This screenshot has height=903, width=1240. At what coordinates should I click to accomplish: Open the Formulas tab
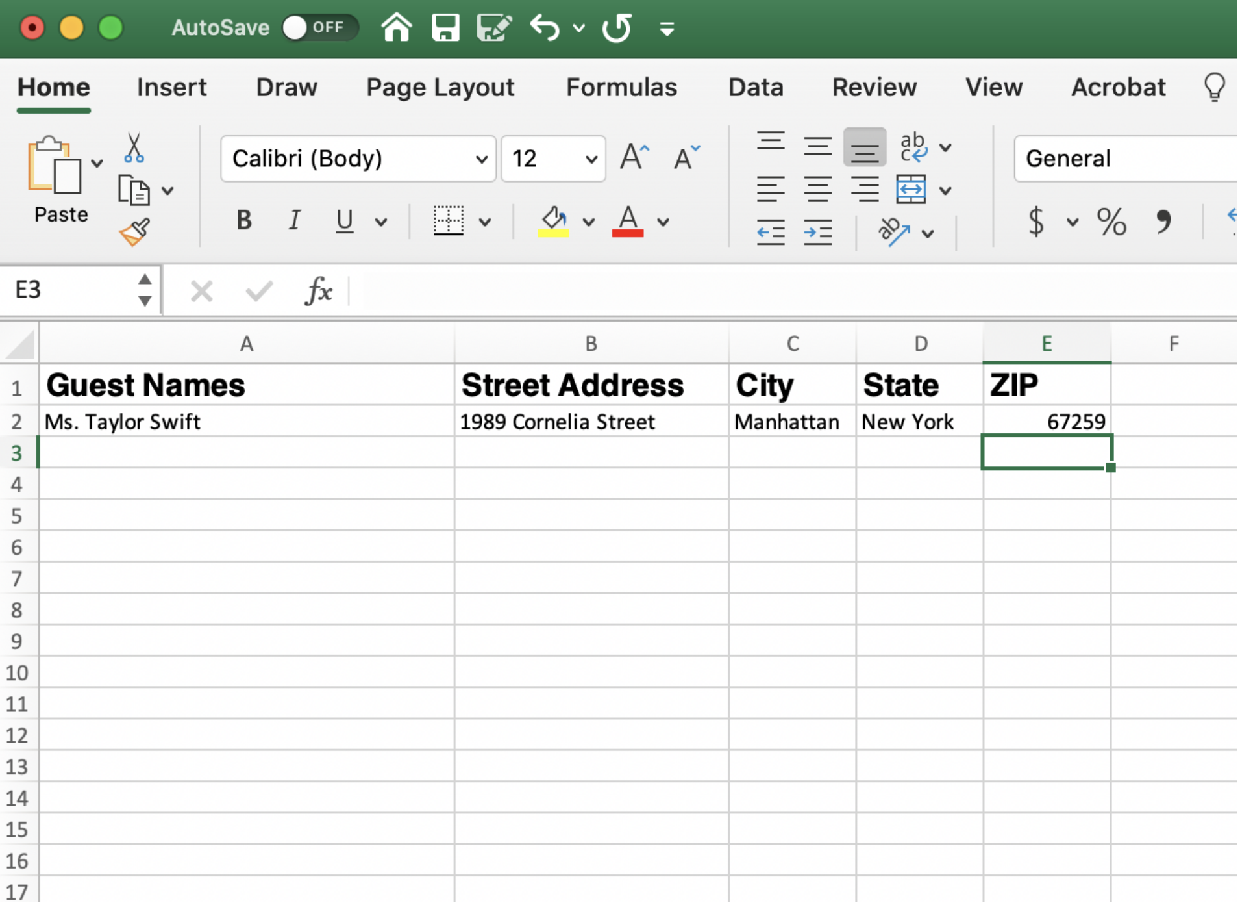click(621, 87)
